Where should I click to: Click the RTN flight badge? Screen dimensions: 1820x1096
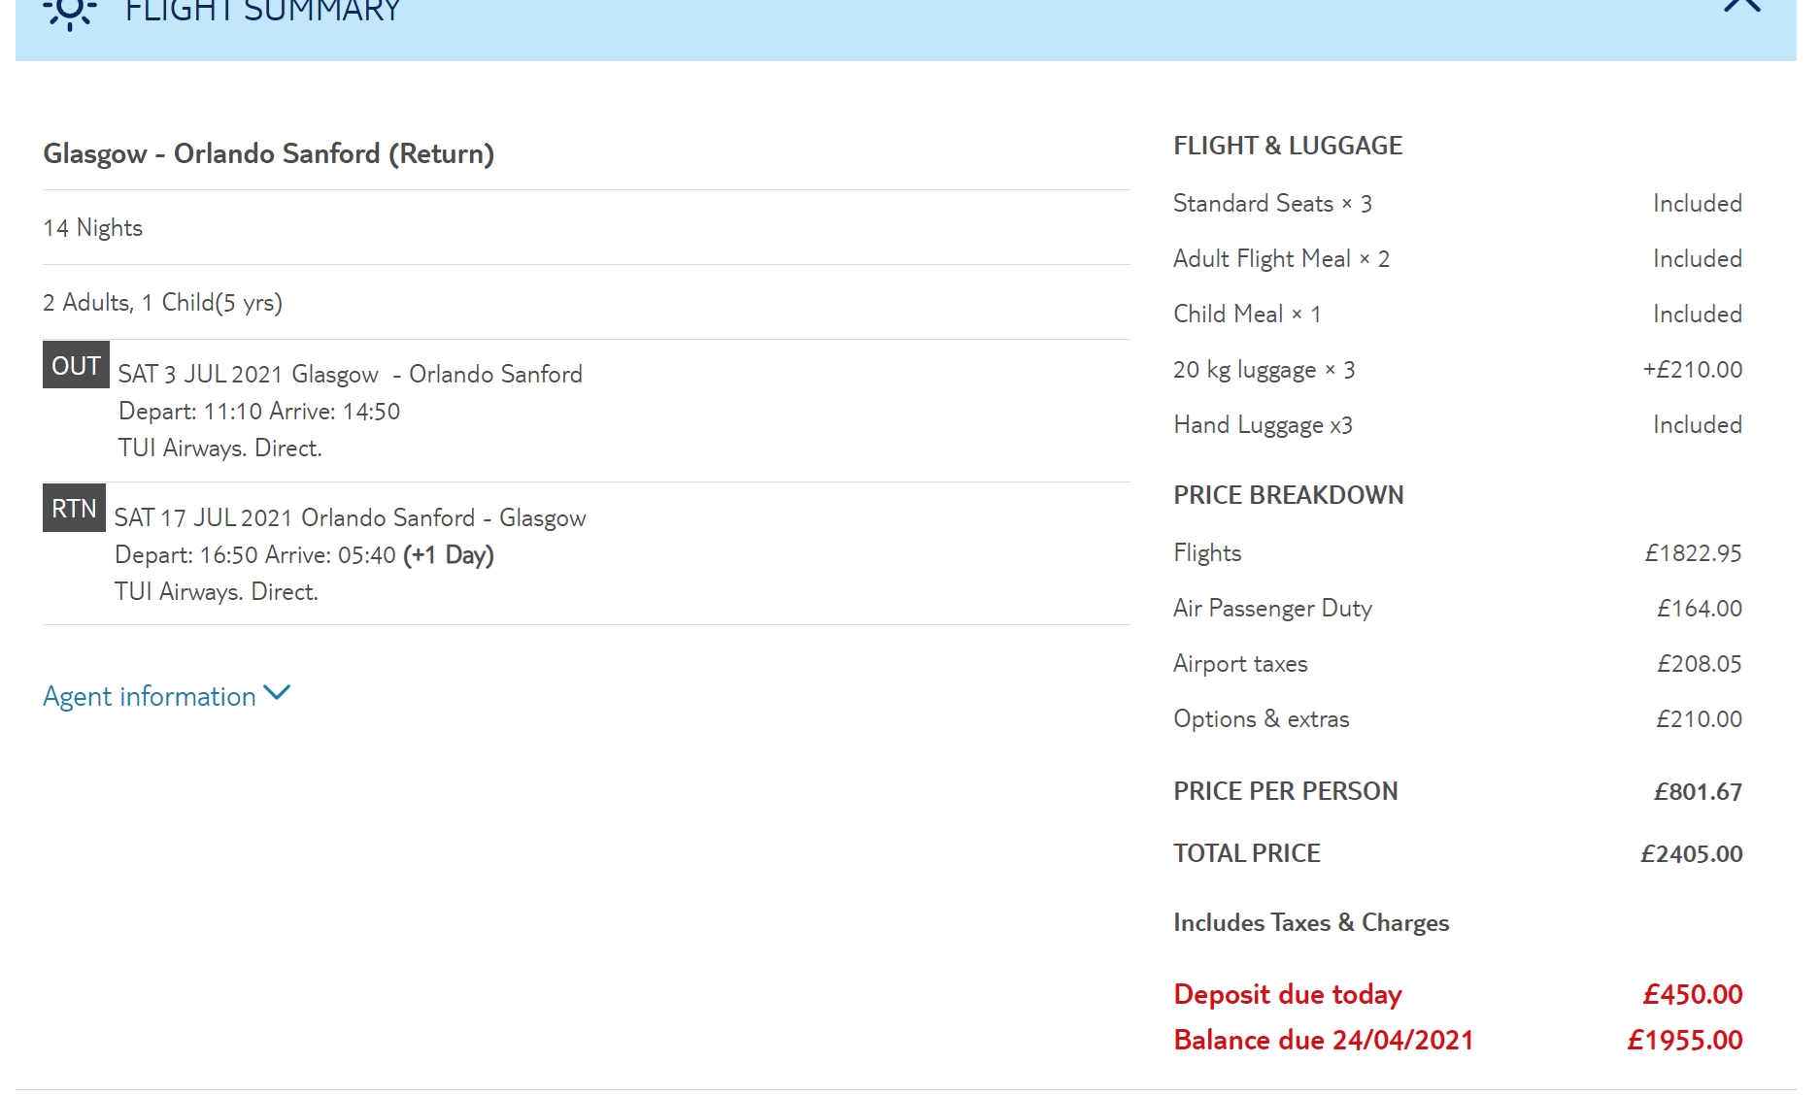click(74, 508)
